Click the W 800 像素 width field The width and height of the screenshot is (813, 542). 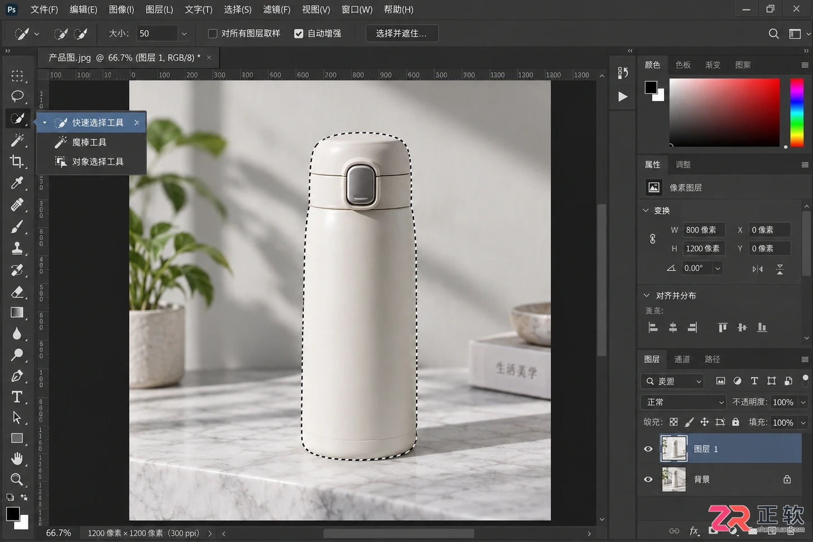pos(703,230)
